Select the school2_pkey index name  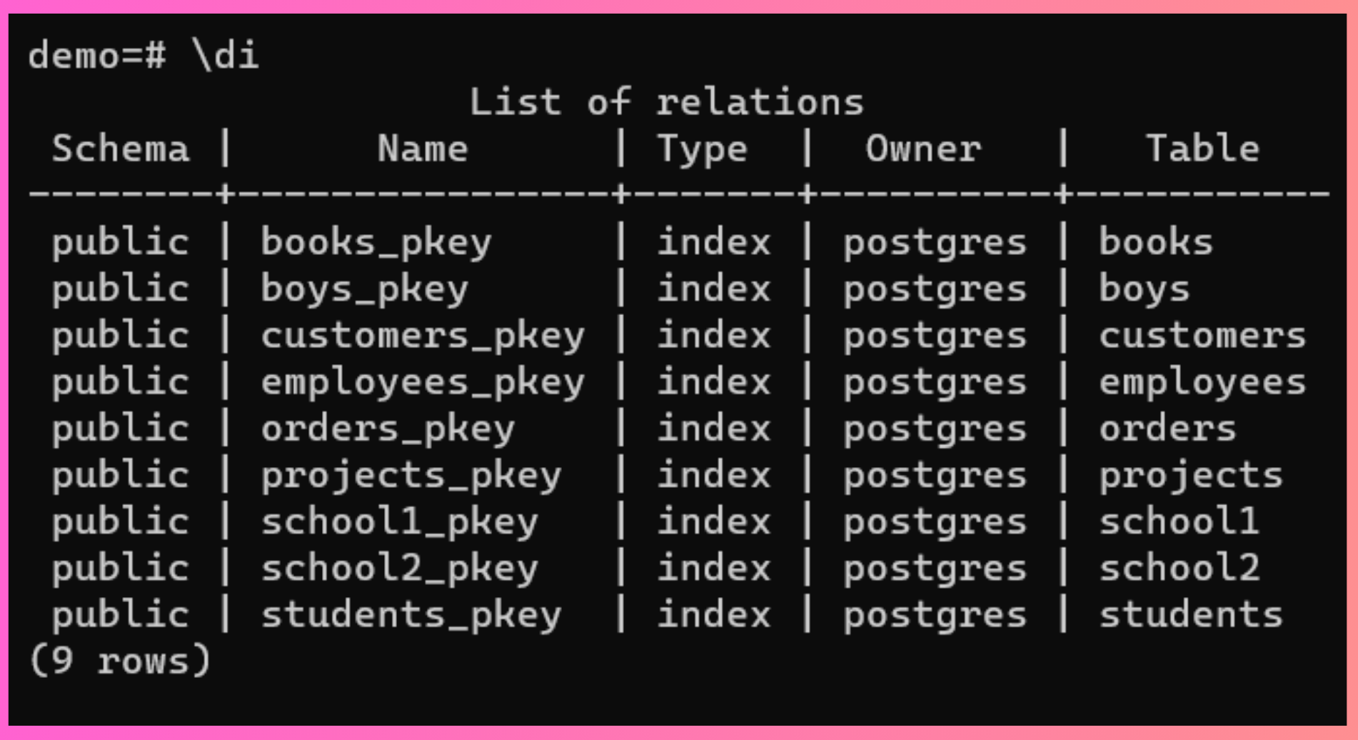(x=400, y=569)
